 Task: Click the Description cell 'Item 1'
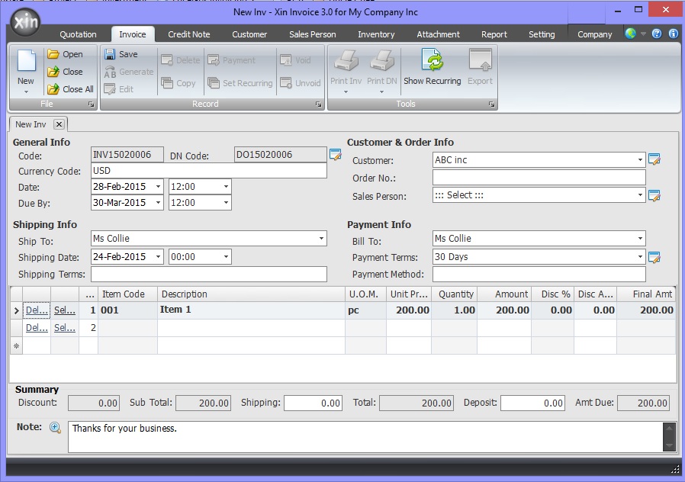pyautogui.click(x=251, y=310)
